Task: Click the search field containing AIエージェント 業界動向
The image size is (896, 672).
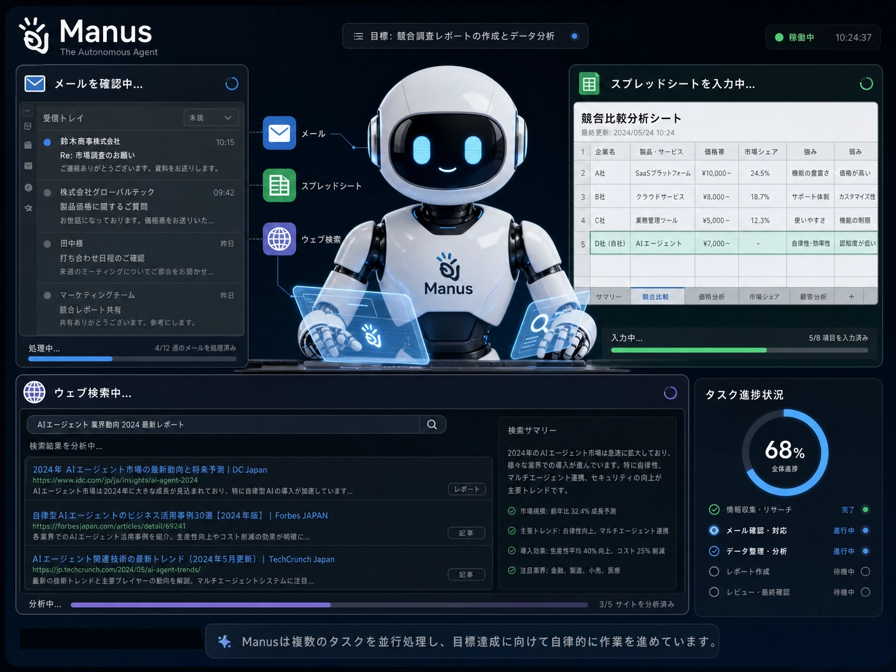Action: tap(237, 424)
